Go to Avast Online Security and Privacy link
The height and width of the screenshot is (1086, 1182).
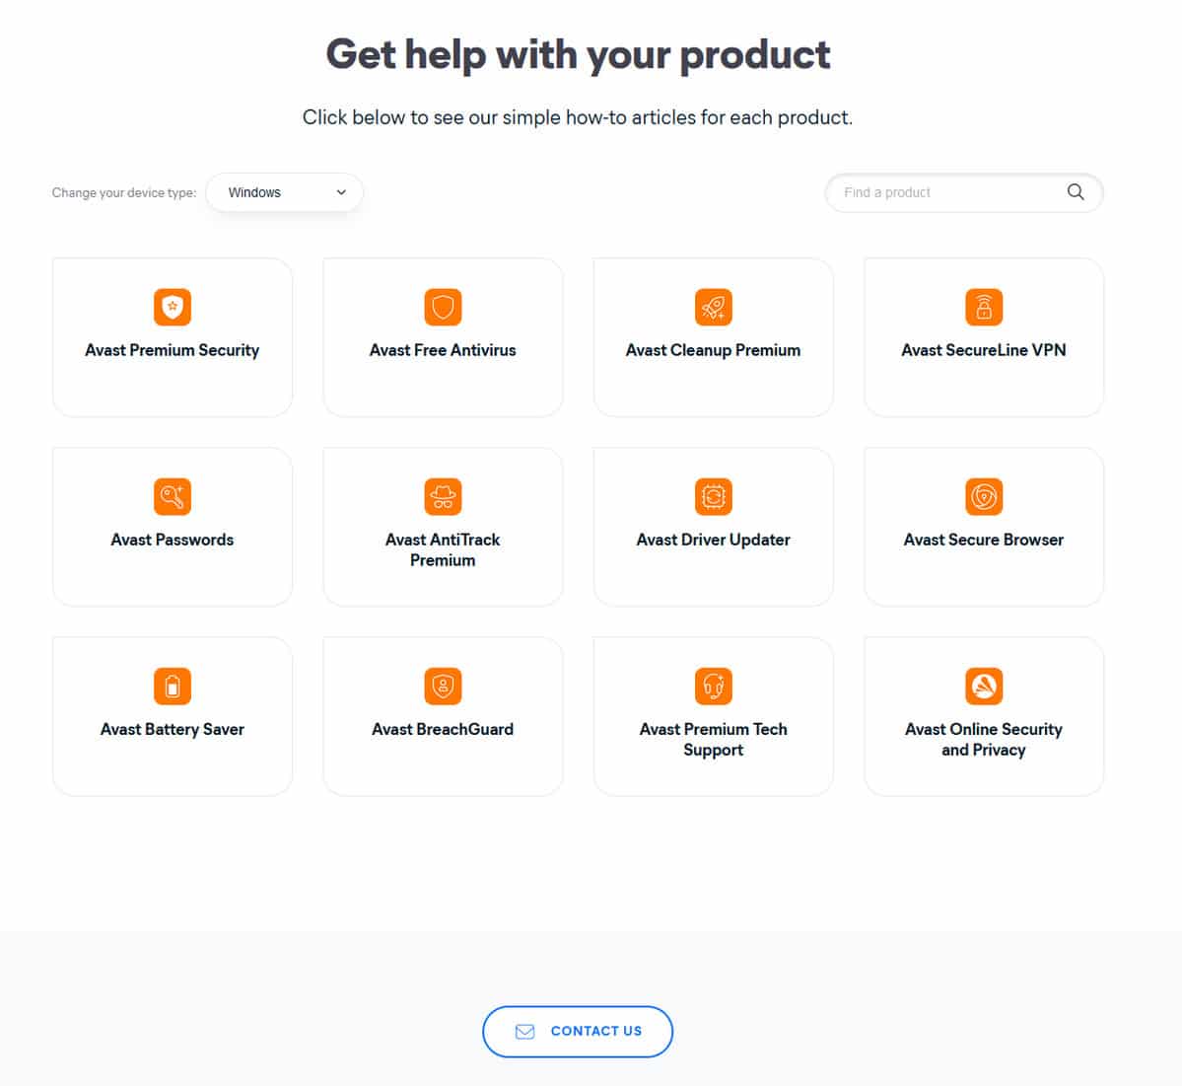984,740
